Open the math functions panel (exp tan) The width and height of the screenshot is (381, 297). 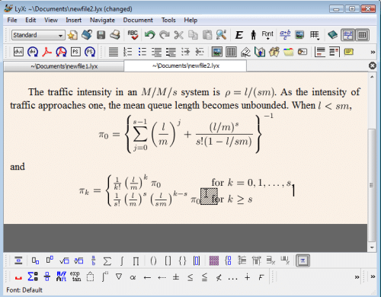(75, 276)
